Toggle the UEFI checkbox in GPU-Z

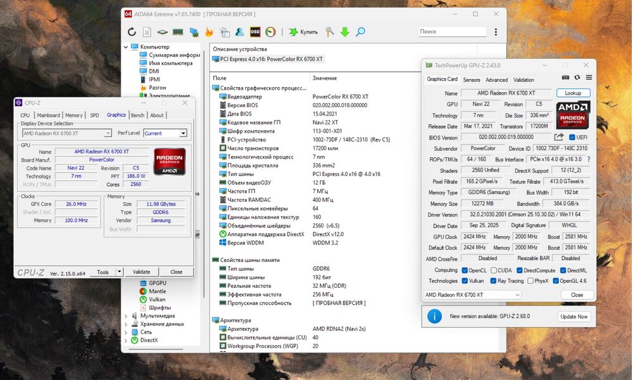(572, 137)
